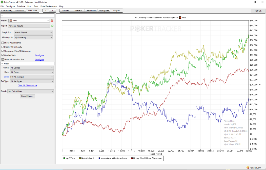Click the PokerTracker app icon in title bar

[2, 2]
